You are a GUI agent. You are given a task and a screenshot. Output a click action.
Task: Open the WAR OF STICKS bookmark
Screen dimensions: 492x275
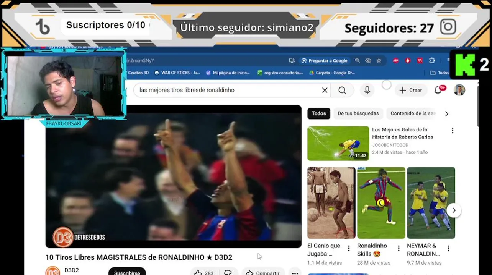177,73
